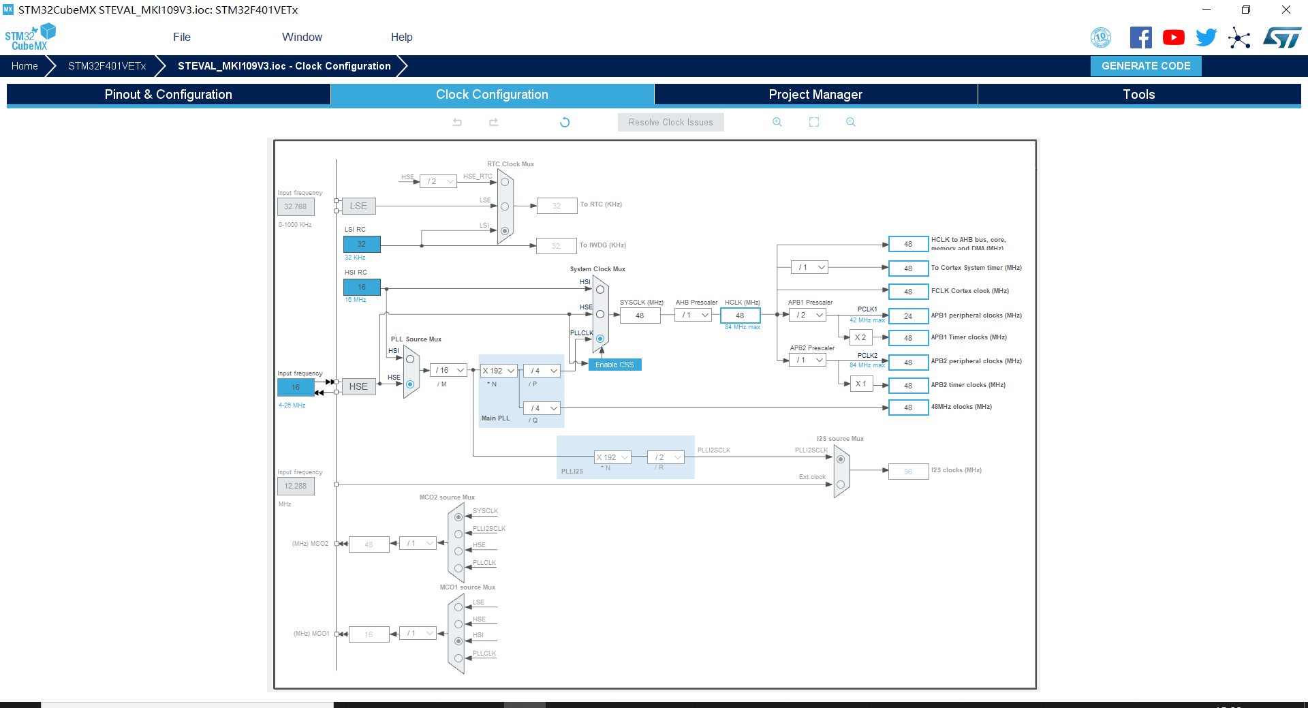Zoom in on the clock diagram
1308x708 pixels.
point(777,122)
